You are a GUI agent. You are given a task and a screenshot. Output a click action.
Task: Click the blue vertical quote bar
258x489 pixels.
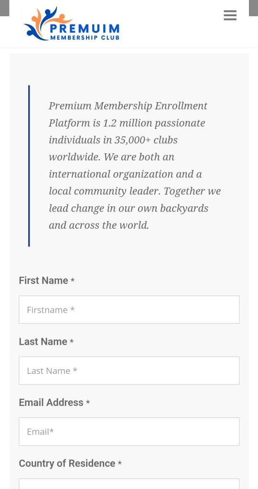point(29,166)
